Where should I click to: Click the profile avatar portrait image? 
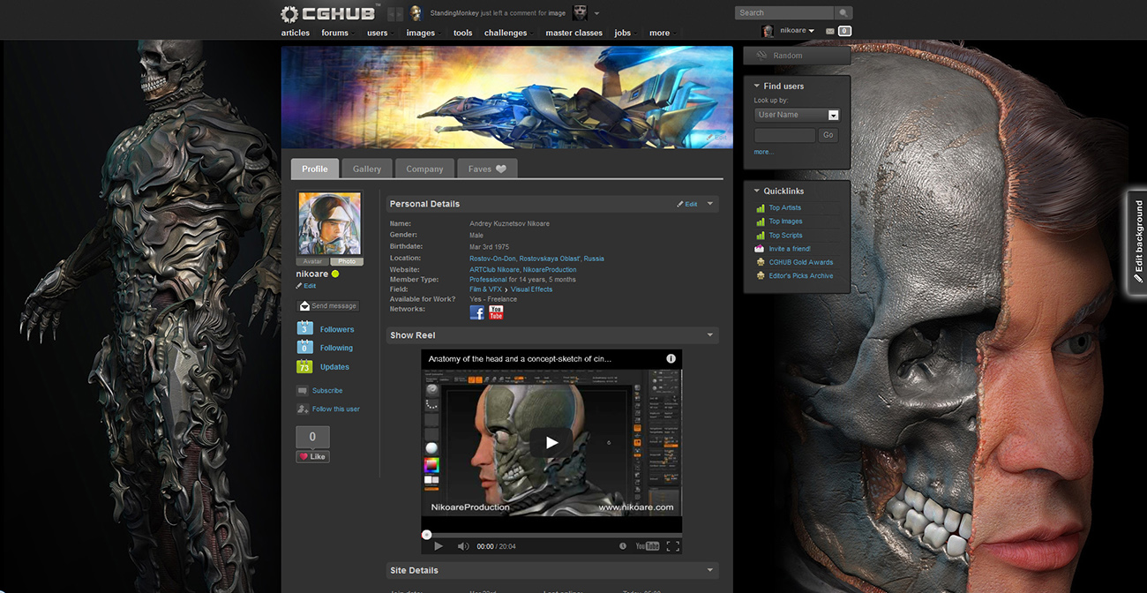pyautogui.click(x=330, y=224)
